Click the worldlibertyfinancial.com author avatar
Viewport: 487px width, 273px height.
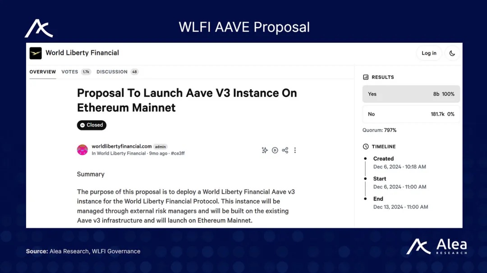point(83,150)
